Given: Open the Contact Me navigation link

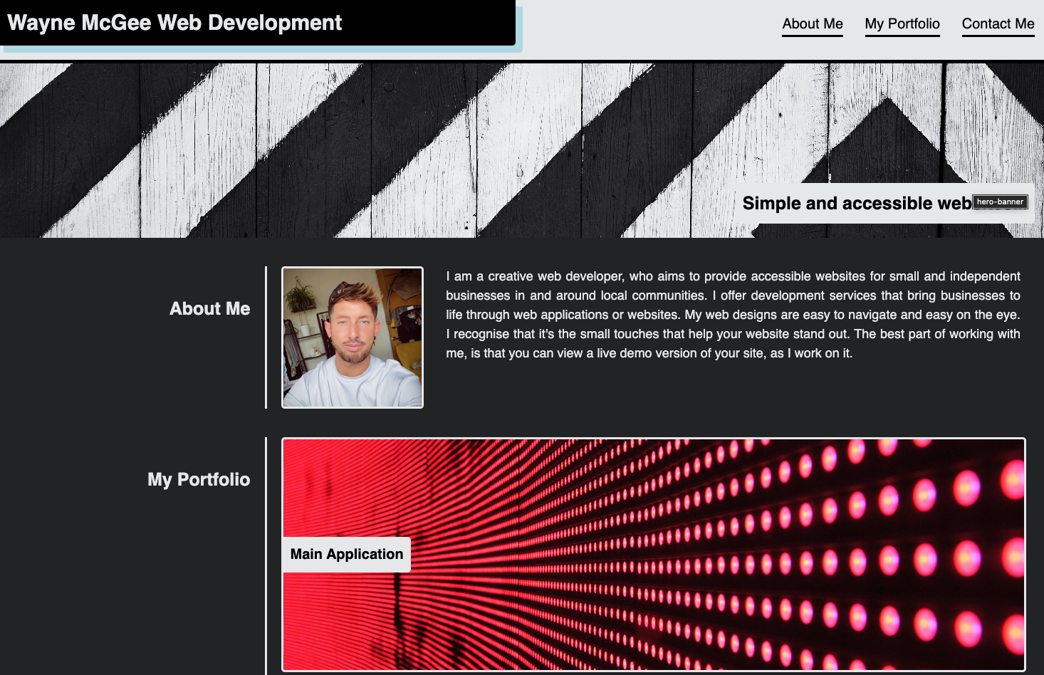Looking at the screenshot, I should click(x=998, y=23).
